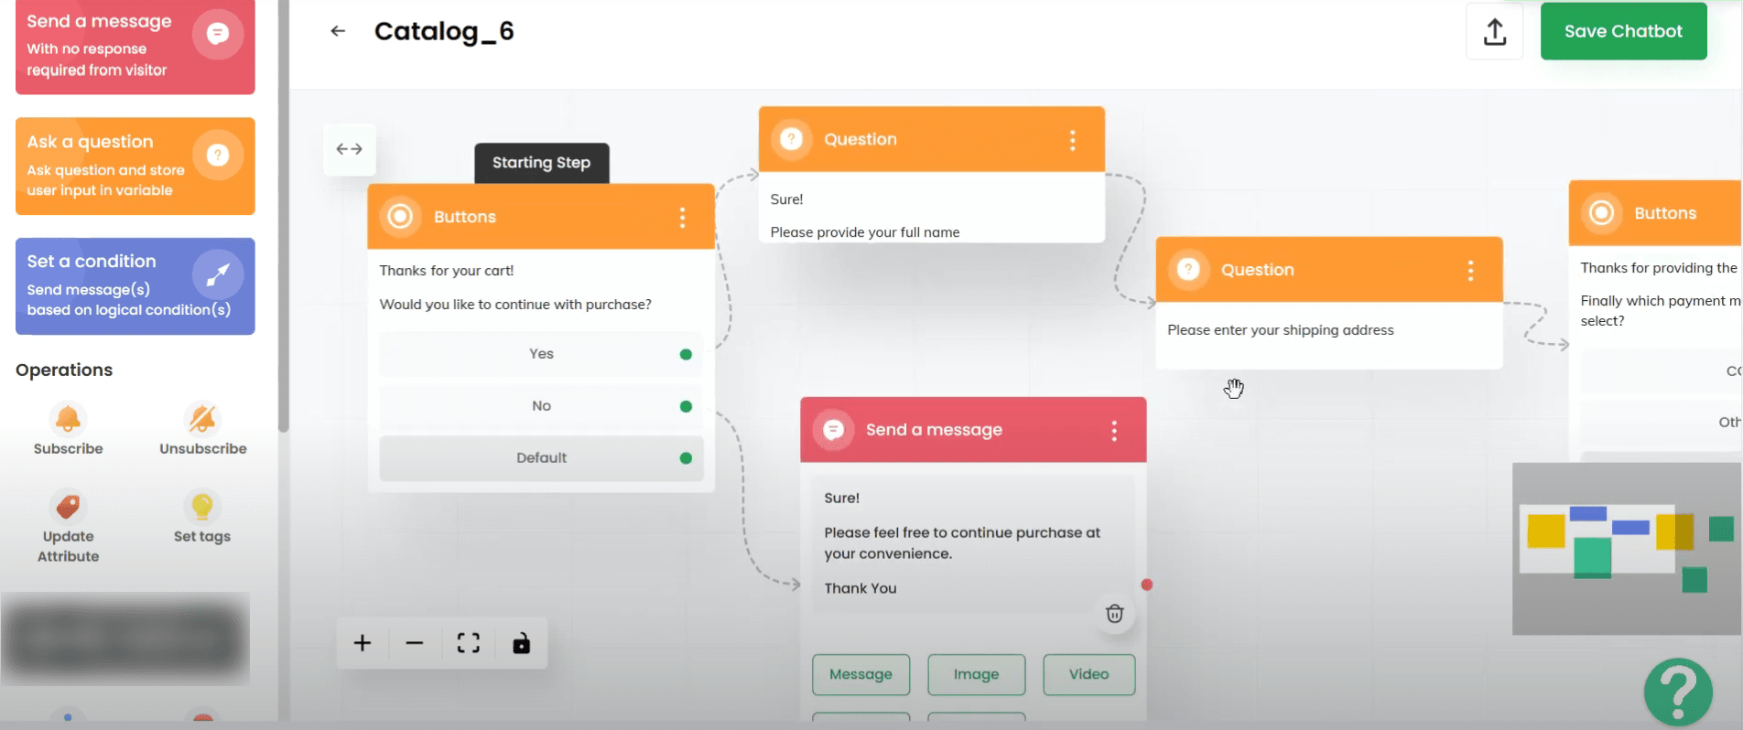
Task: Add Image content to message
Action: (976, 674)
